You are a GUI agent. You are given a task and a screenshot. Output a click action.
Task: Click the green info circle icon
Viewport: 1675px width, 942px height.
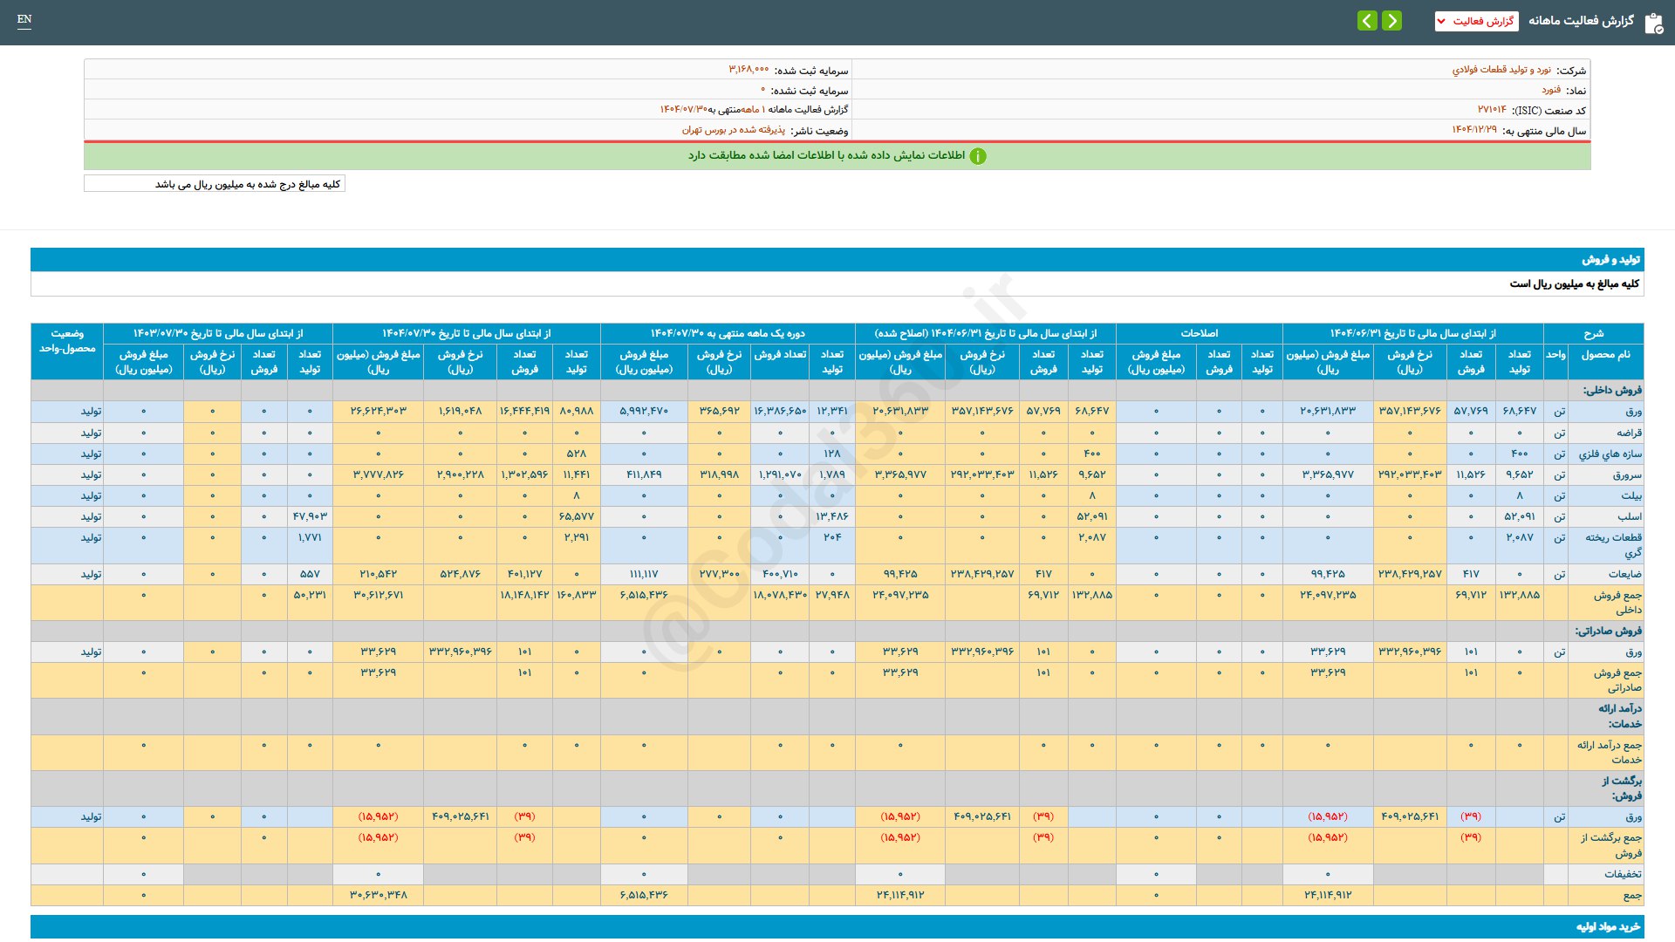tap(978, 156)
